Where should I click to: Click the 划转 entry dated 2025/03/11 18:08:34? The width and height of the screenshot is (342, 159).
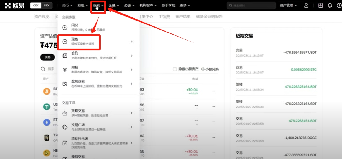click(276, 87)
